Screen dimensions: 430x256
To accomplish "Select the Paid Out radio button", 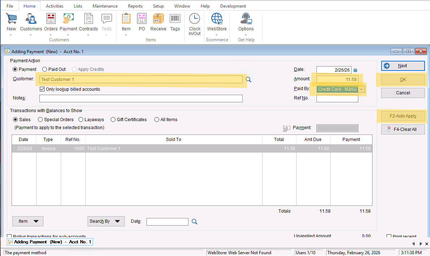I will 45,69.
